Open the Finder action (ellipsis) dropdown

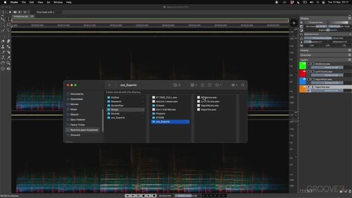[x=218, y=85]
